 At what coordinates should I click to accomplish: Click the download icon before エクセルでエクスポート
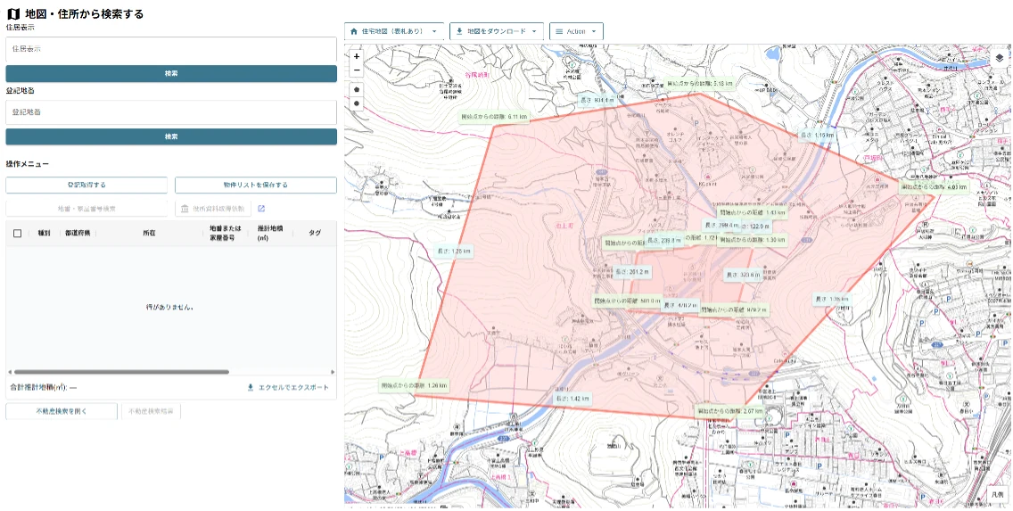pos(251,388)
